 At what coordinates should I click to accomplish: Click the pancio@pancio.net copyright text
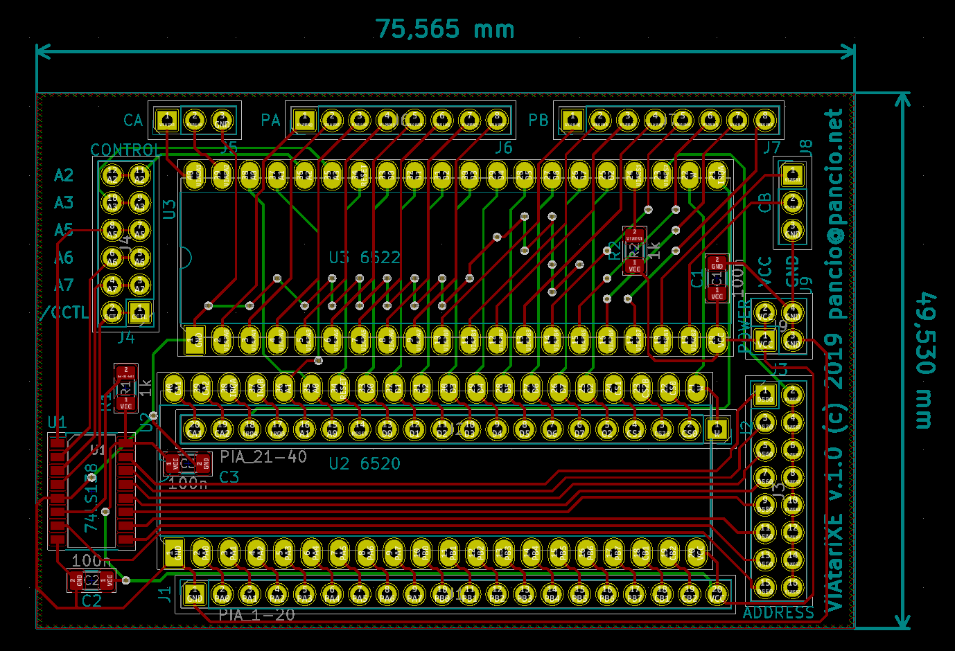(835, 215)
